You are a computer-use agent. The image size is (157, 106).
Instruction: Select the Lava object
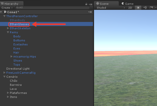pyautogui.click(x=13, y=89)
